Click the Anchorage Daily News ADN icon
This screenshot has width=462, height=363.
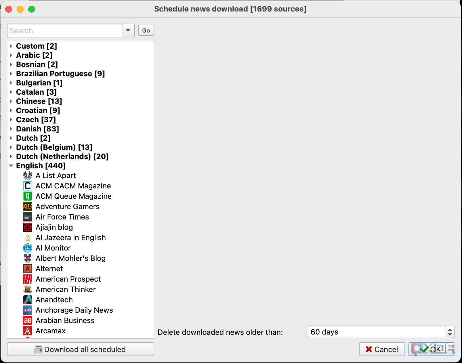[28, 310]
